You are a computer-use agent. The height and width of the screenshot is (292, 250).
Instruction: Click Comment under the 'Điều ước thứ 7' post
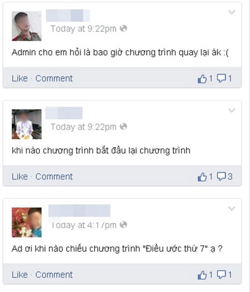(x=54, y=275)
